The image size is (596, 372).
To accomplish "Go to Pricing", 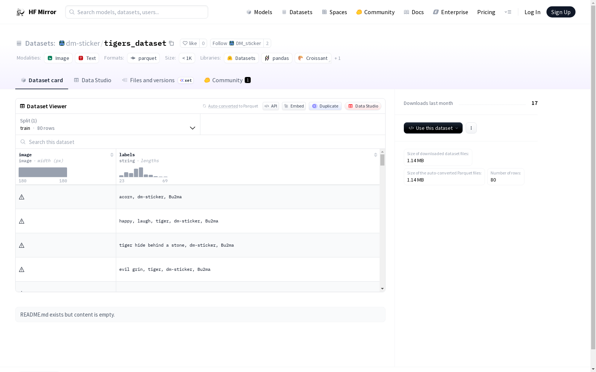I will (x=486, y=12).
